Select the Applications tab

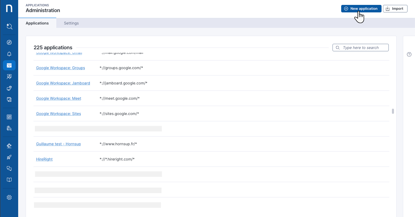click(x=37, y=23)
